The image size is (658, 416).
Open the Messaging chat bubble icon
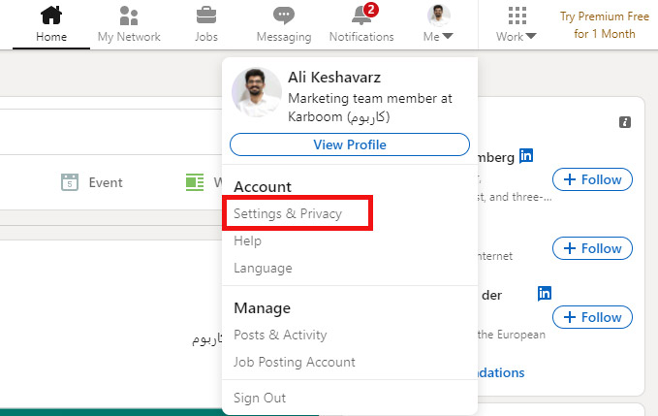click(x=284, y=16)
